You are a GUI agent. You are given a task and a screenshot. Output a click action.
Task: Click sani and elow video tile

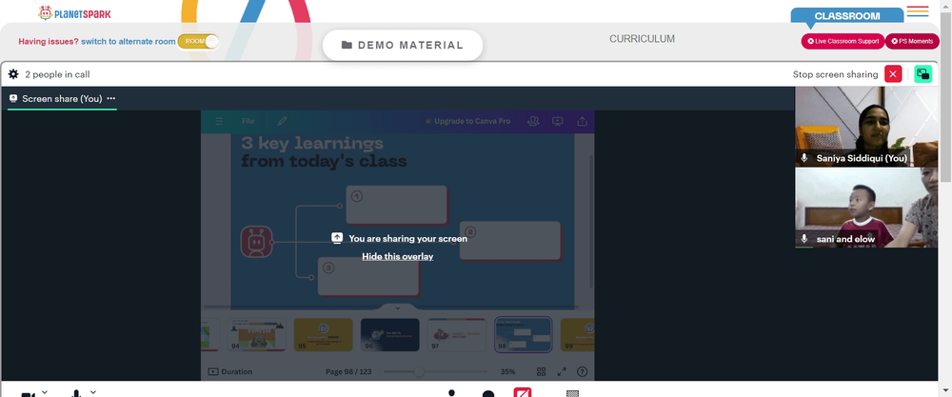[866, 208]
